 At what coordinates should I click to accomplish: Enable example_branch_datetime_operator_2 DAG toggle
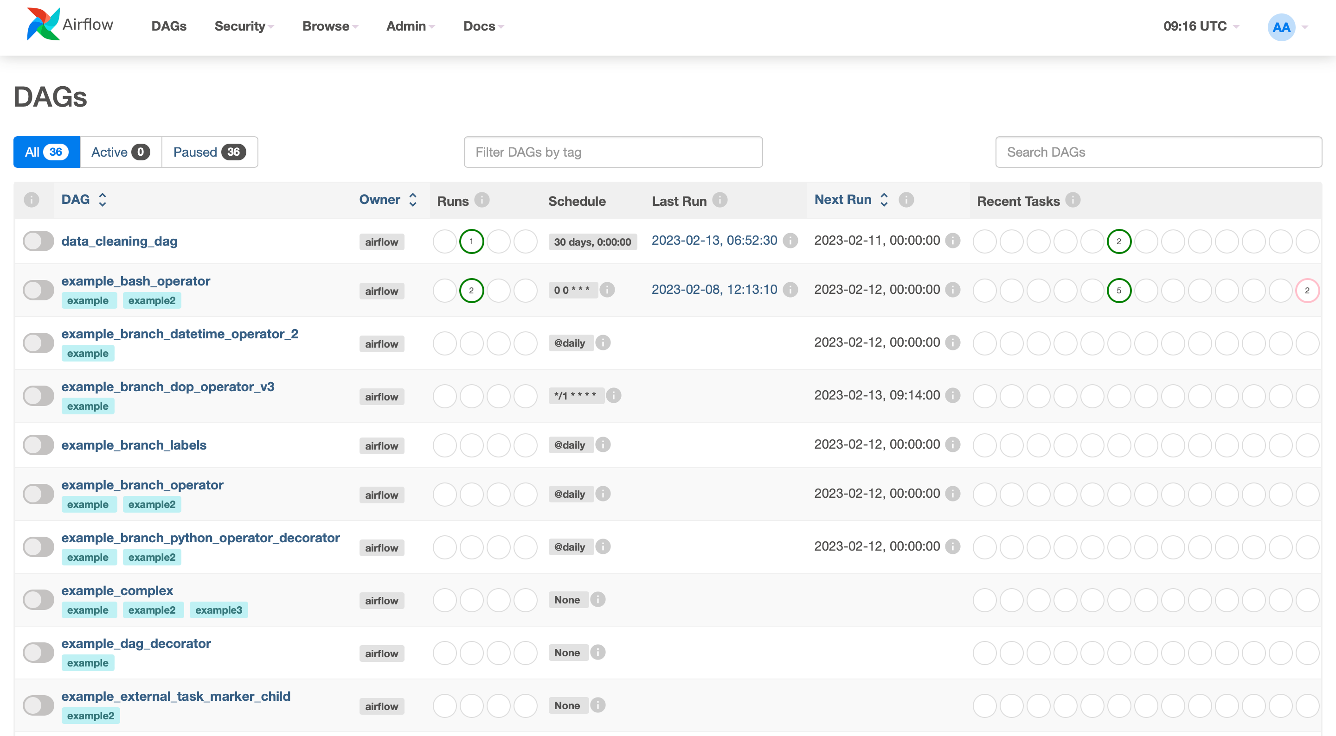39,343
